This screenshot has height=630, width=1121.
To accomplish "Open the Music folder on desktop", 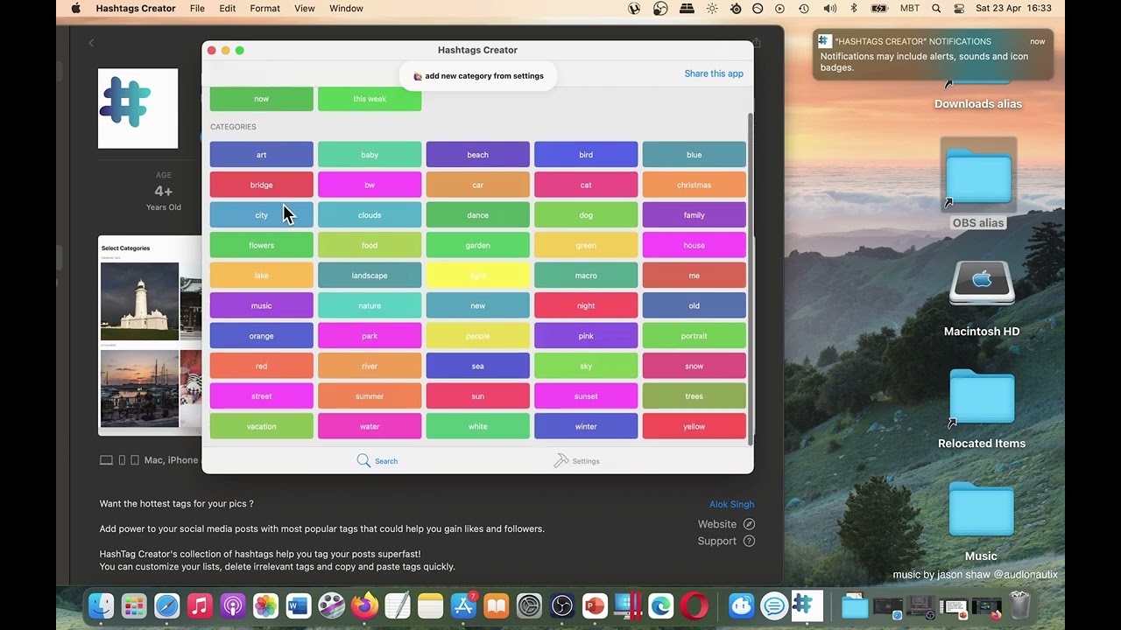I will click(x=981, y=521).
